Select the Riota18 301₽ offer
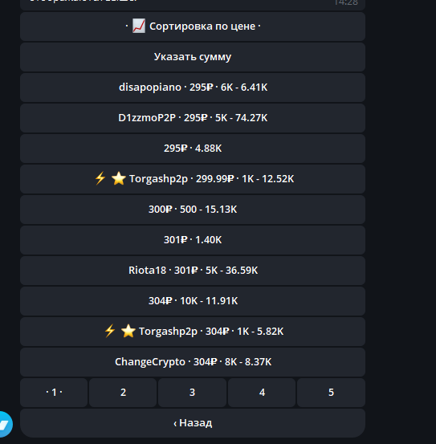Image resolution: width=436 pixels, height=444 pixels. coord(193,271)
